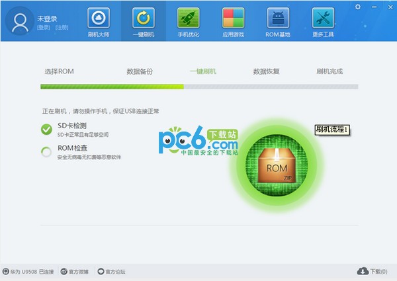Select the 一键刷机 step label
The width and height of the screenshot is (397, 281).
(x=203, y=71)
